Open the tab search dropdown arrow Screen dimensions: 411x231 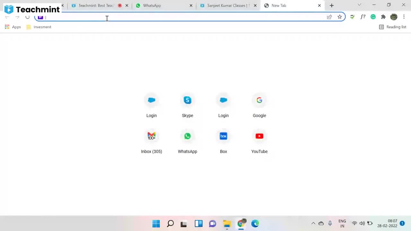(359, 5)
